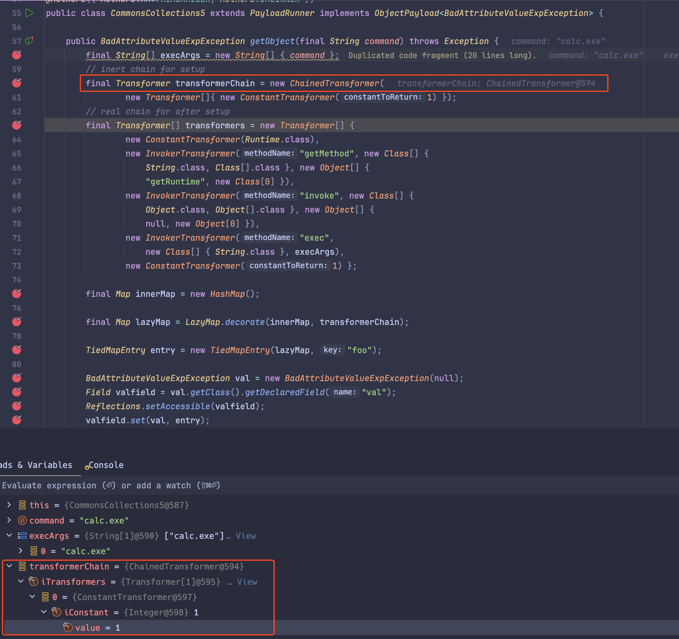This screenshot has width=679, height=639.
Task: Open View link next to iTransformers
Action: click(247, 582)
